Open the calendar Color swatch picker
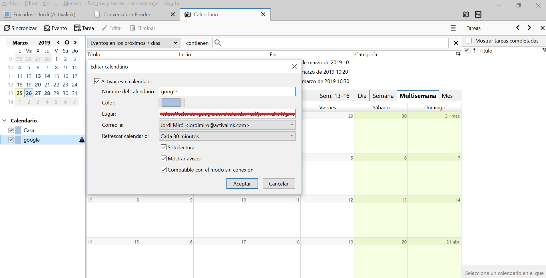Screen dimensions: 546x278 (x=171, y=102)
